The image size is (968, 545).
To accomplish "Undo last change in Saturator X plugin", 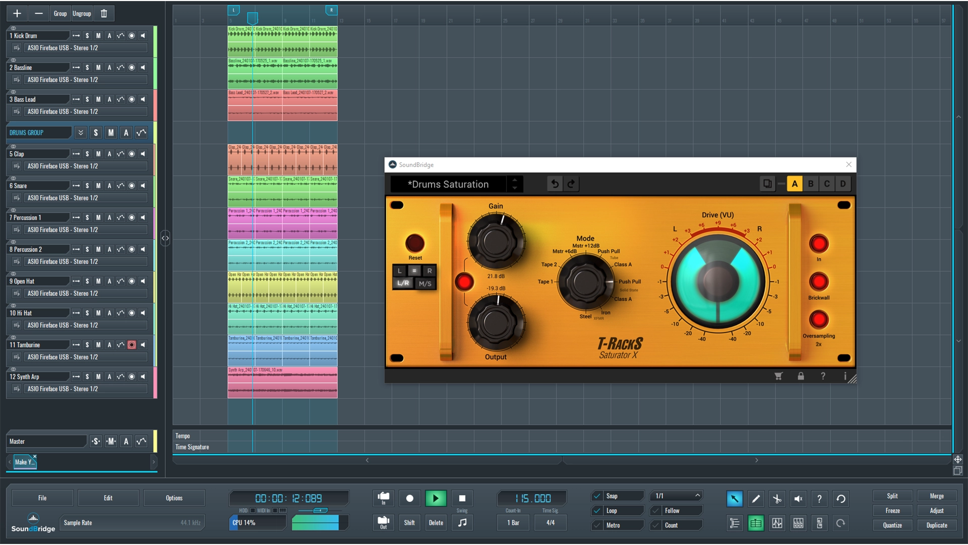I will click(555, 184).
